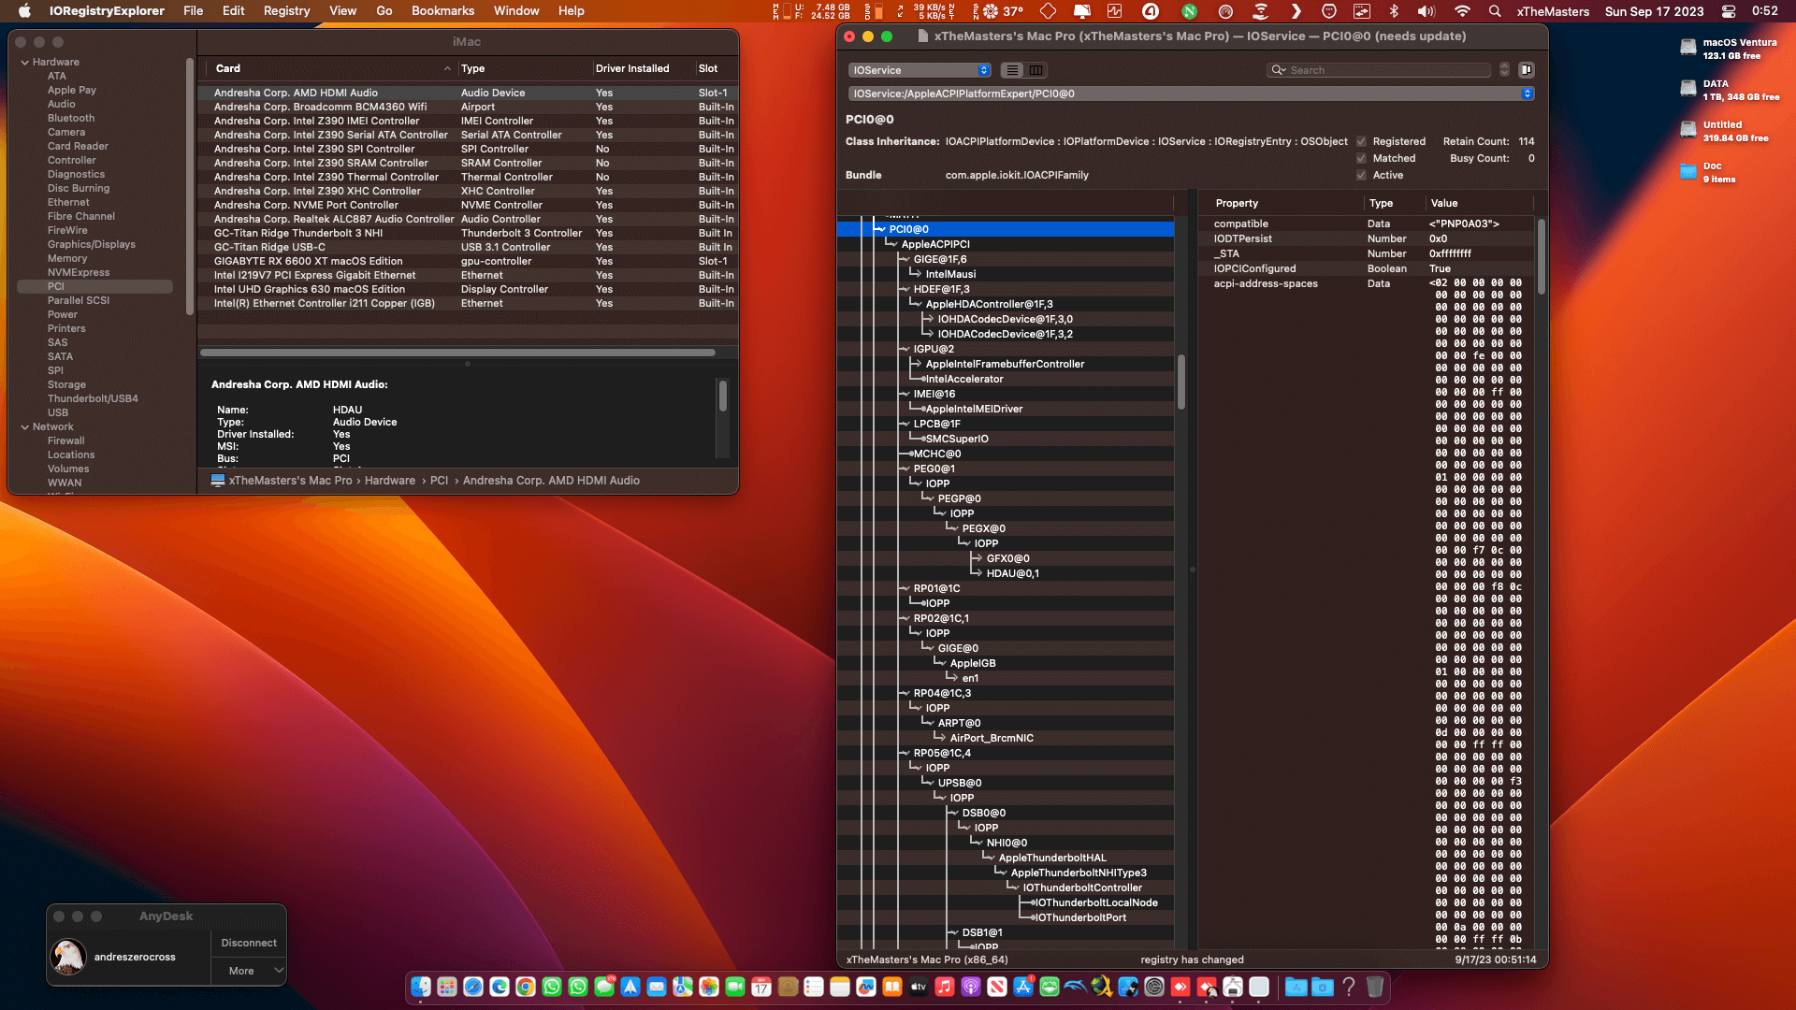Open the IOService path popup selector
Image resolution: width=1796 pixels, height=1010 pixels.
click(1191, 94)
